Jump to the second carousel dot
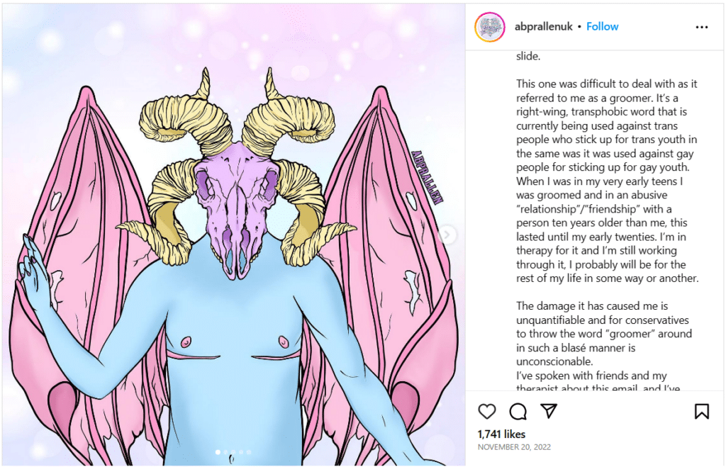Image resolution: width=726 pixels, height=467 pixels. pyautogui.click(x=225, y=452)
